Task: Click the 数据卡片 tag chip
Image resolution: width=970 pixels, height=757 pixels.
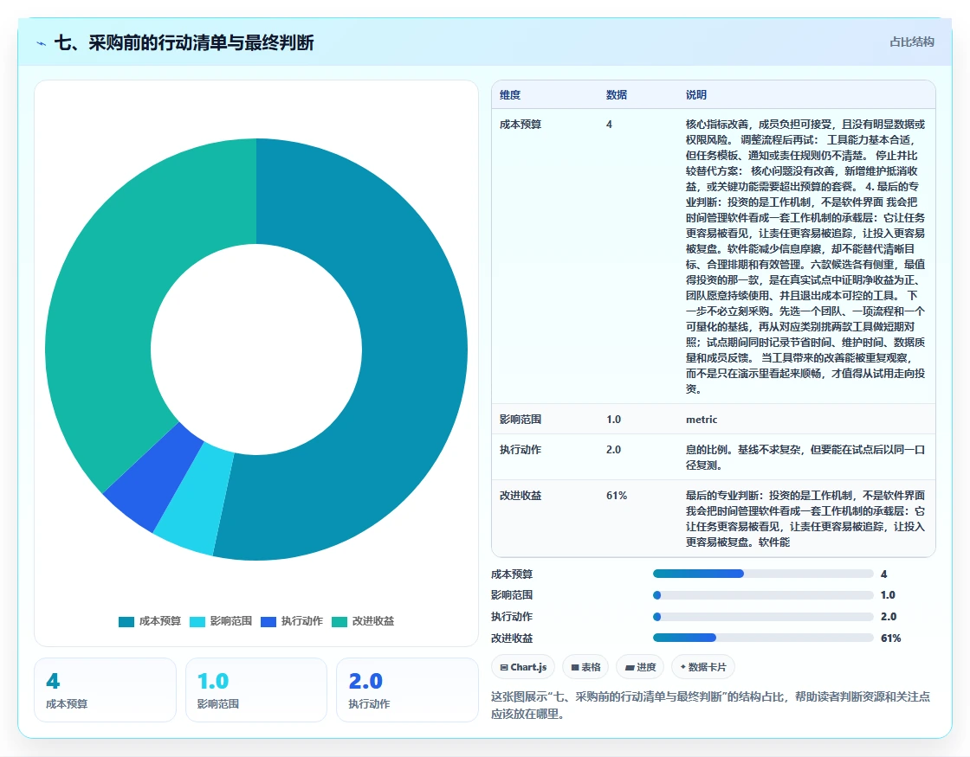Action: pyautogui.click(x=702, y=667)
